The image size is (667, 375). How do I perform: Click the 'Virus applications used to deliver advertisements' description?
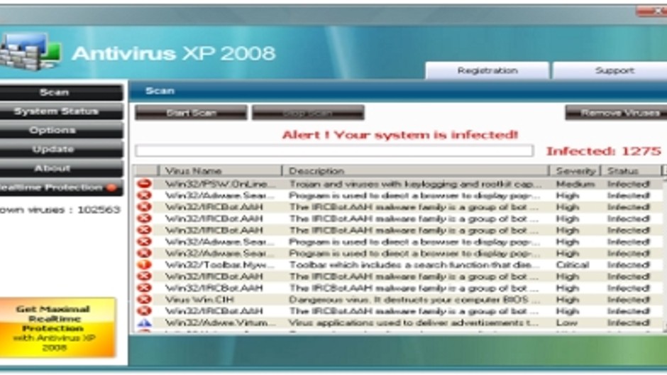(414, 322)
